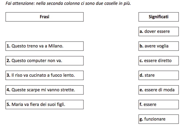
Task: Select meaning box 'essere di moda'
Action: (158, 90)
